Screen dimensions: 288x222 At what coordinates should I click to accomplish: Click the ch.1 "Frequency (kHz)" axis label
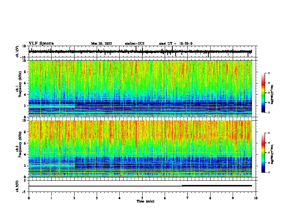(x=20, y=85)
